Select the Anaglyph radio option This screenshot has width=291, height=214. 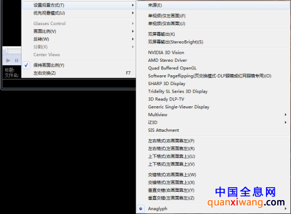coord(141,209)
